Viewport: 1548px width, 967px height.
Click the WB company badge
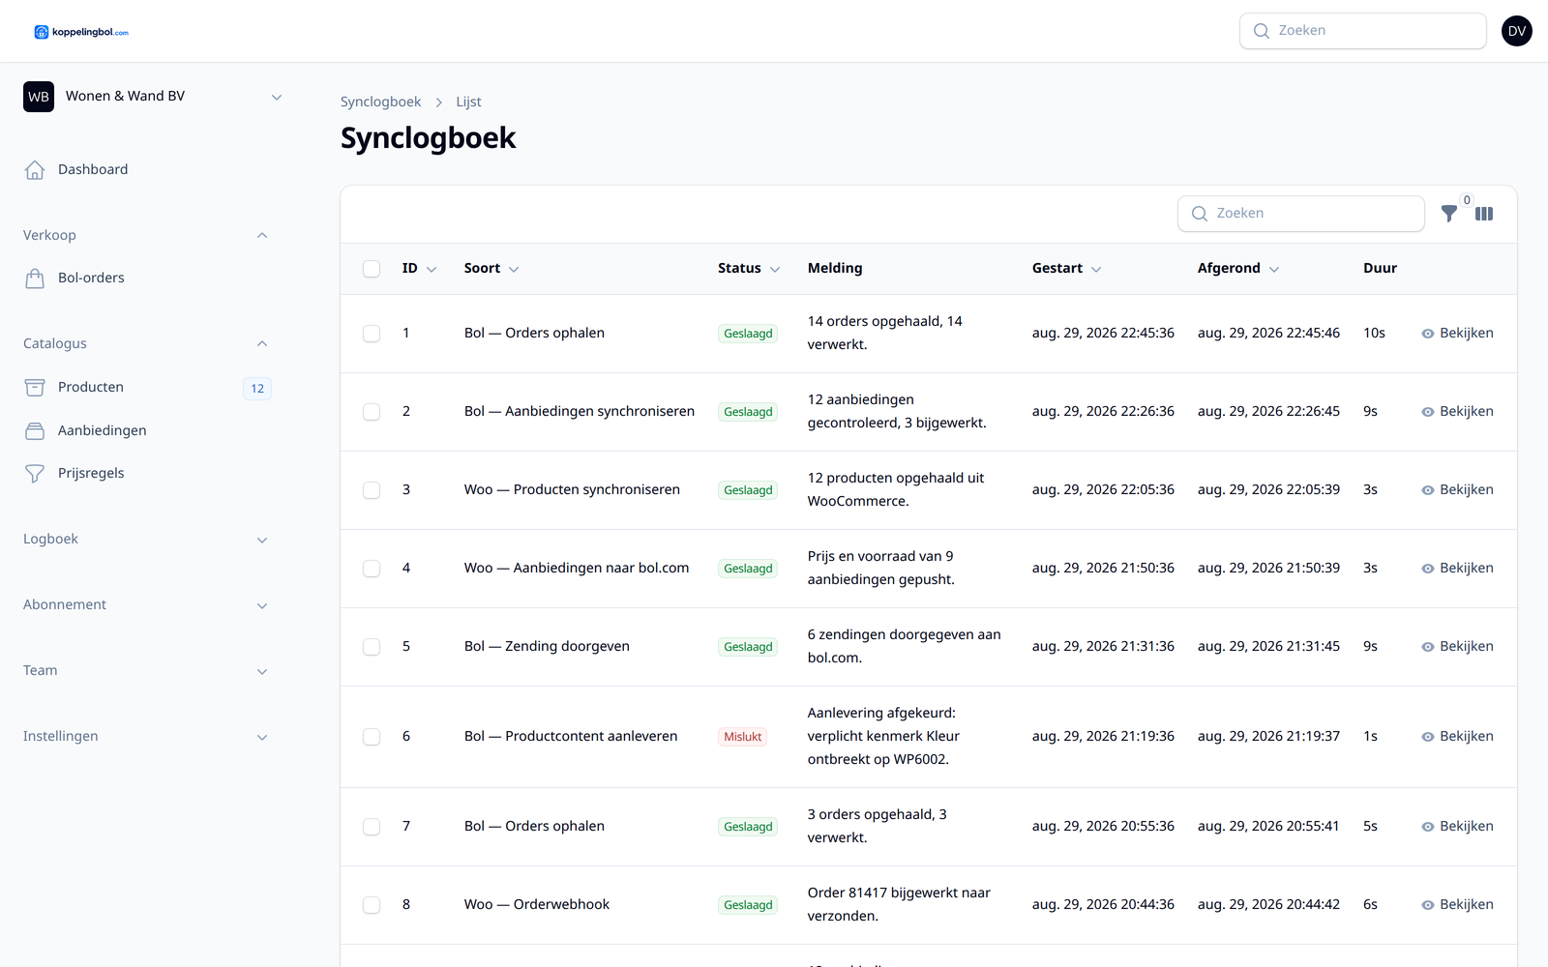tap(39, 97)
